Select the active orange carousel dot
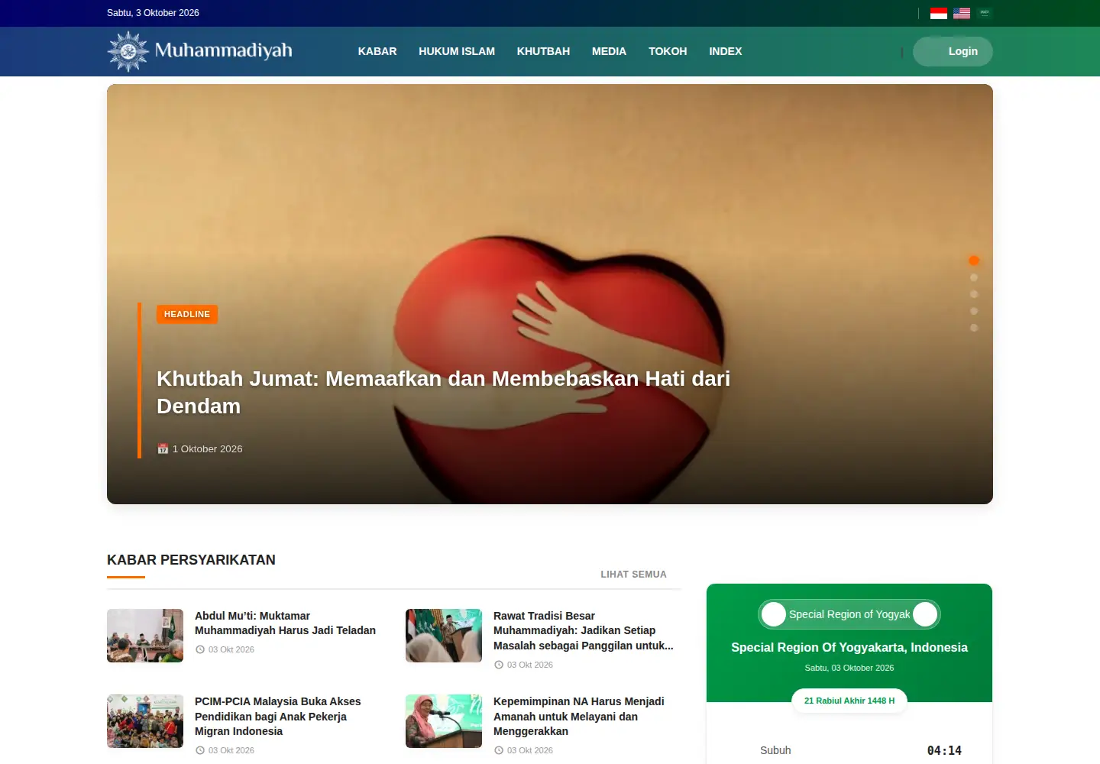This screenshot has width=1100, height=764. (974, 261)
